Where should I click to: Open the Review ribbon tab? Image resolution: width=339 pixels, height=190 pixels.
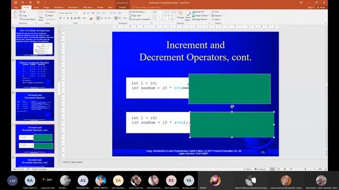100,7
